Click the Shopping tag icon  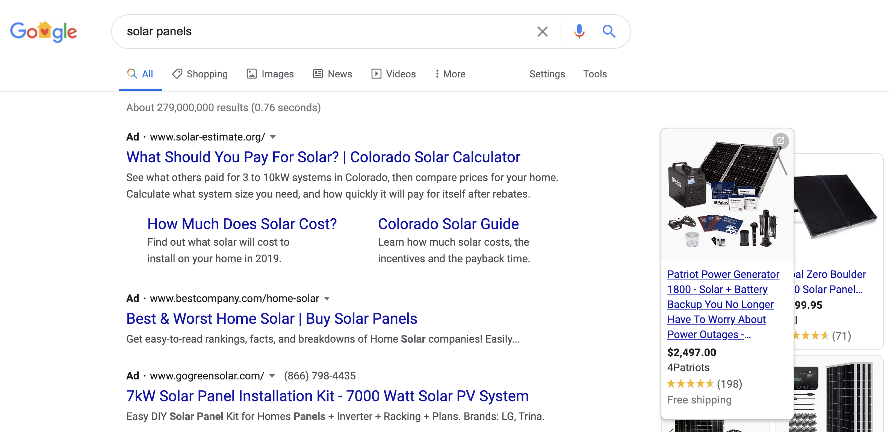(x=177, y=74)
